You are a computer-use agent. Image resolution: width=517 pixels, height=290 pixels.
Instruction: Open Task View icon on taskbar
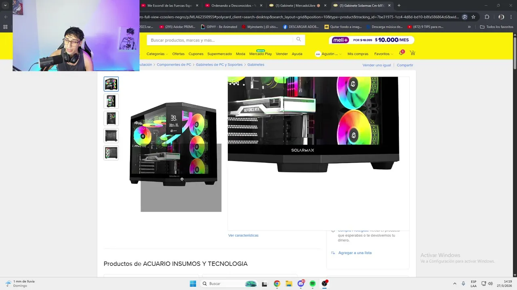[265, 284]
